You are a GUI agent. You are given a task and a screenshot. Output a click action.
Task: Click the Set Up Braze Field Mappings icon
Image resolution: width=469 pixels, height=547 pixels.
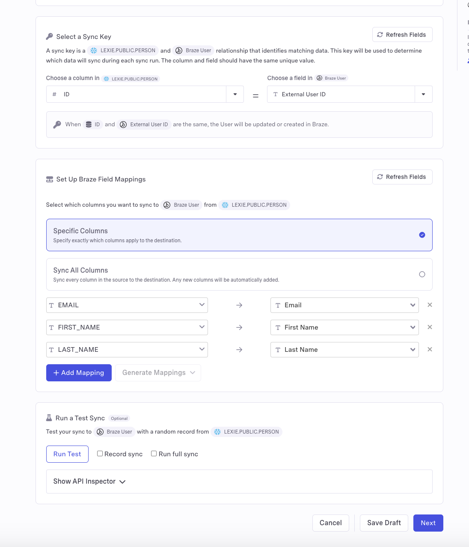[50, 179]
